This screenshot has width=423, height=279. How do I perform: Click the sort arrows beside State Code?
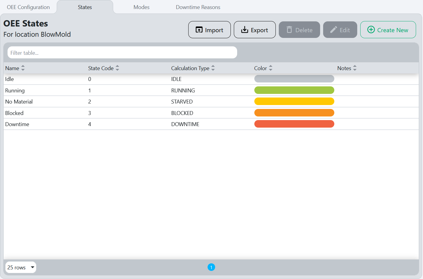click(117, 68)
